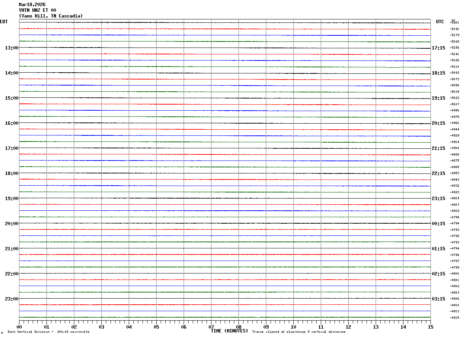The width and height of the screenshot is (461, 337).
Task: Click the EDT timezone label
Action: click(4, 22)
